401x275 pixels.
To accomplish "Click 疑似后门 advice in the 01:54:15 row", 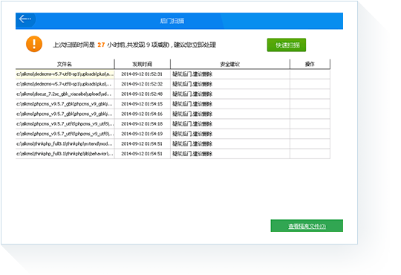I will click(x=192, y=104).
